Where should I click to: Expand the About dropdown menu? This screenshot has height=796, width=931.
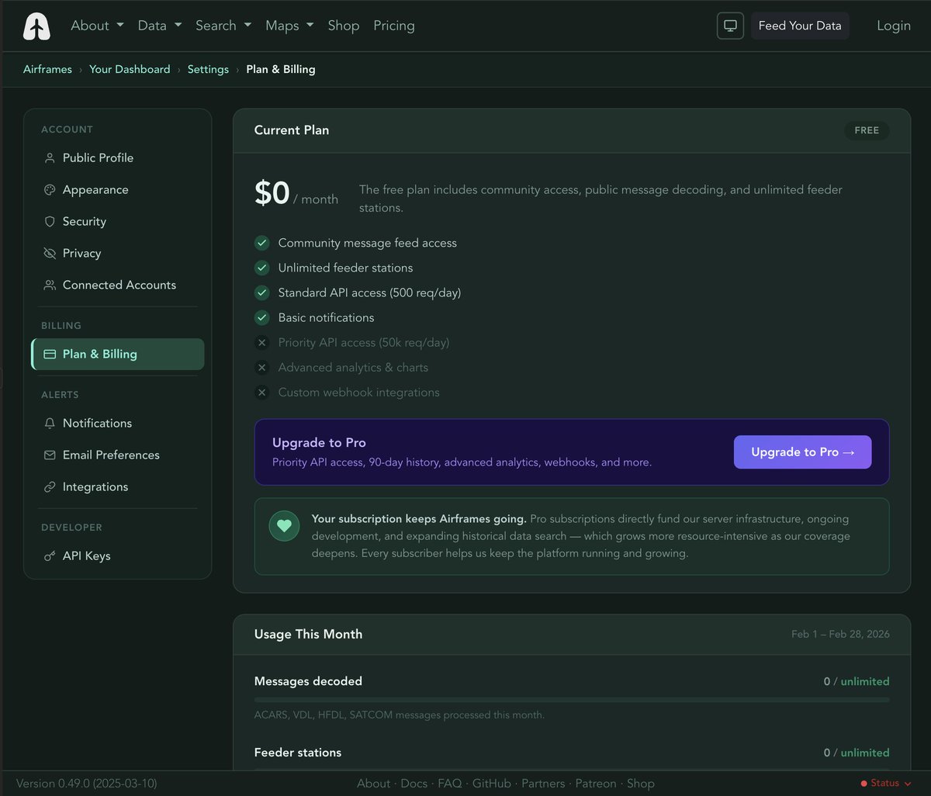pyautogui.click(x=97, y=26)
